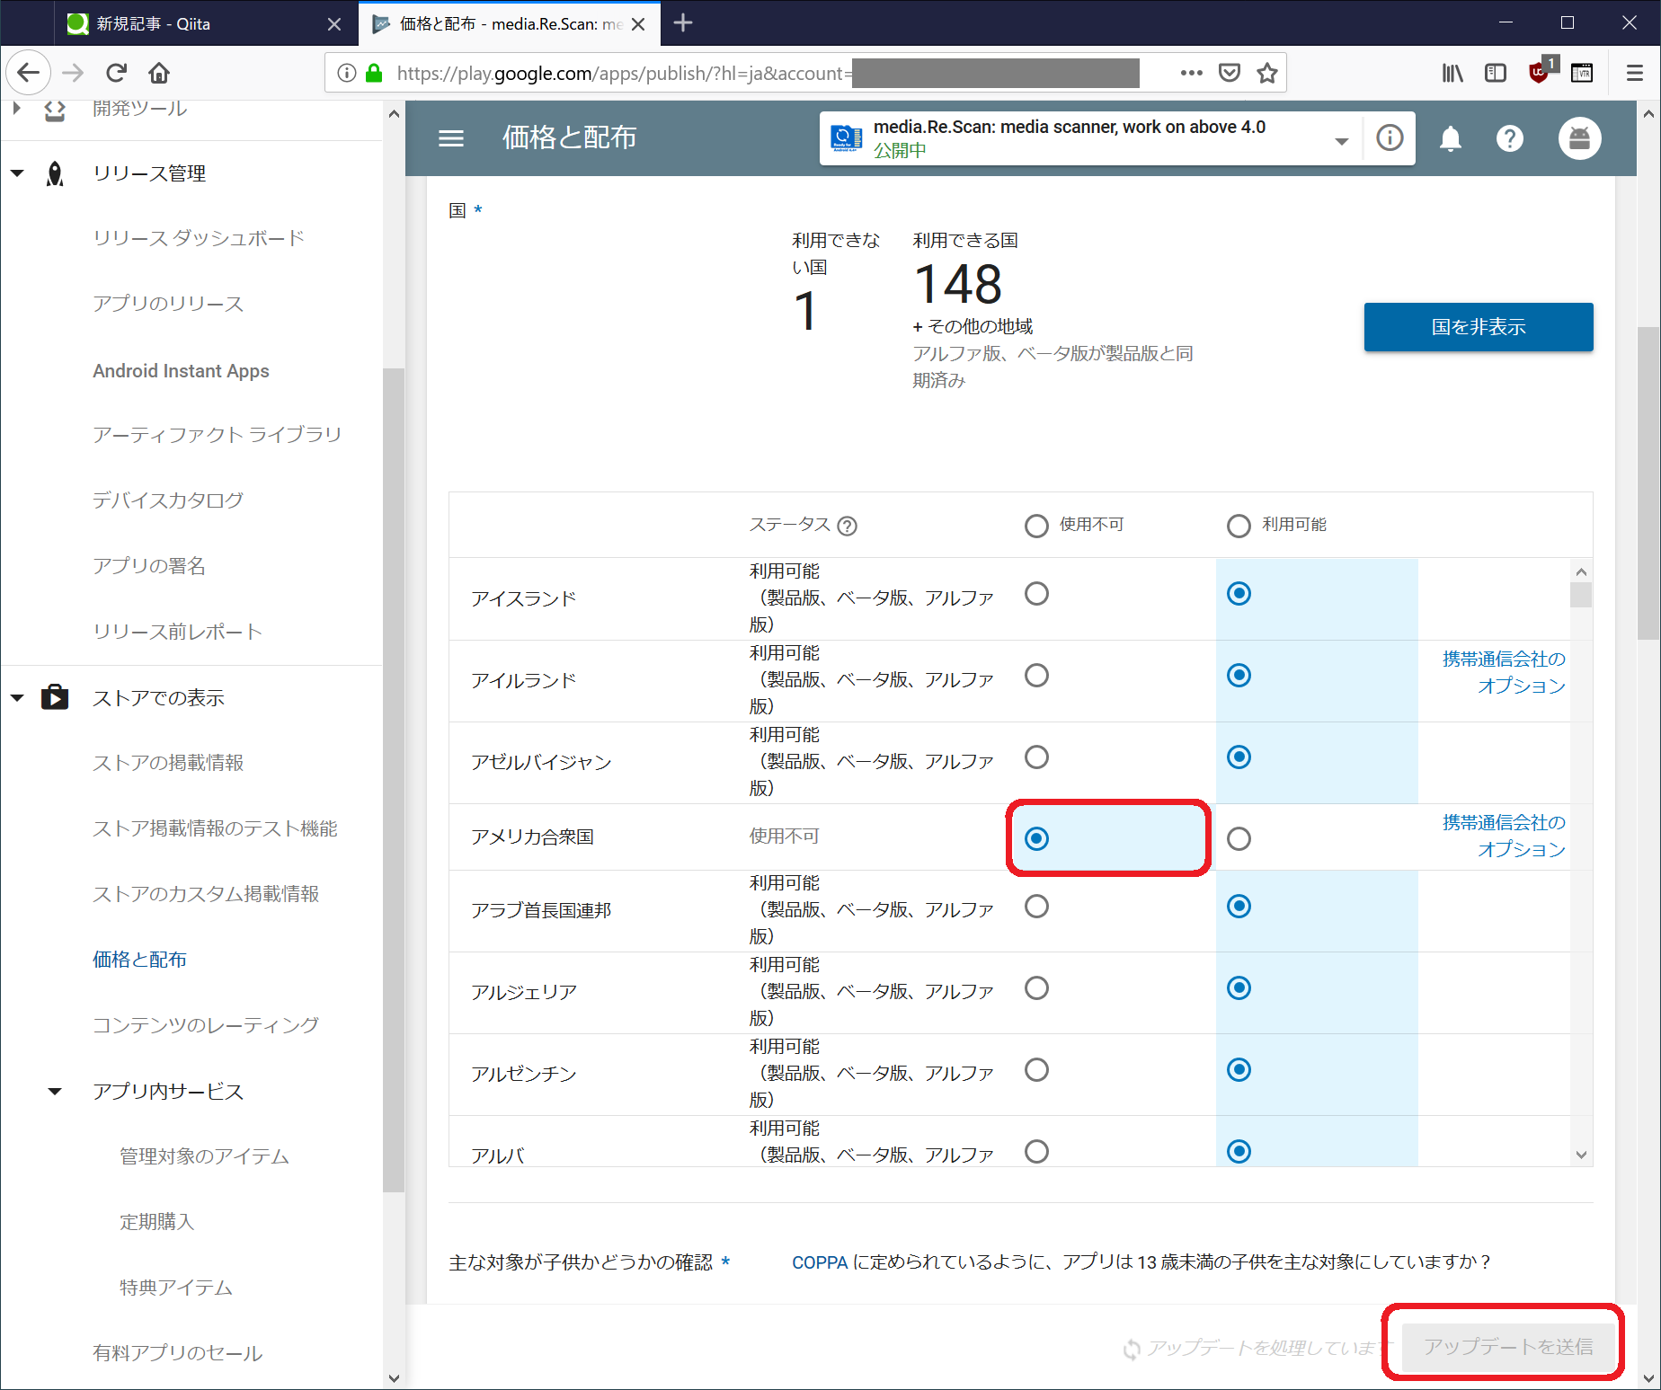Open ストアの掲載情報 in sidebar

tap(168, 763)
